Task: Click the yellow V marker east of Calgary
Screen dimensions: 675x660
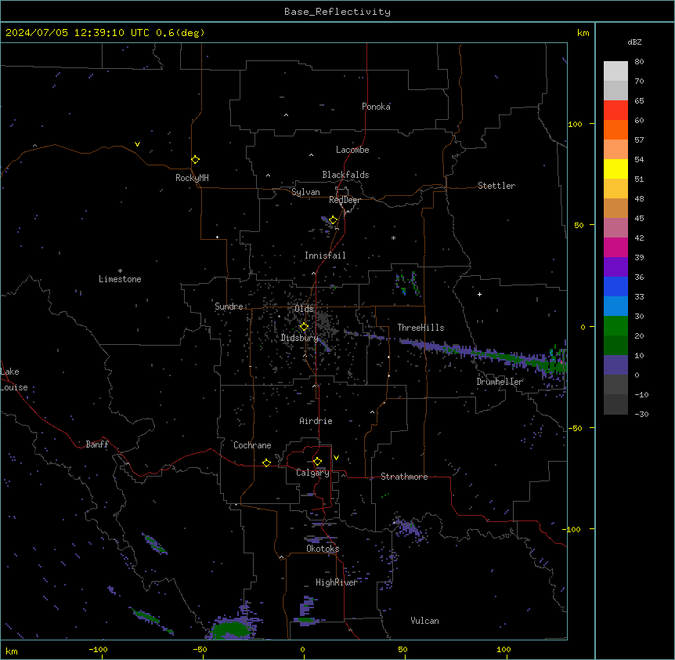Action: 336,458
